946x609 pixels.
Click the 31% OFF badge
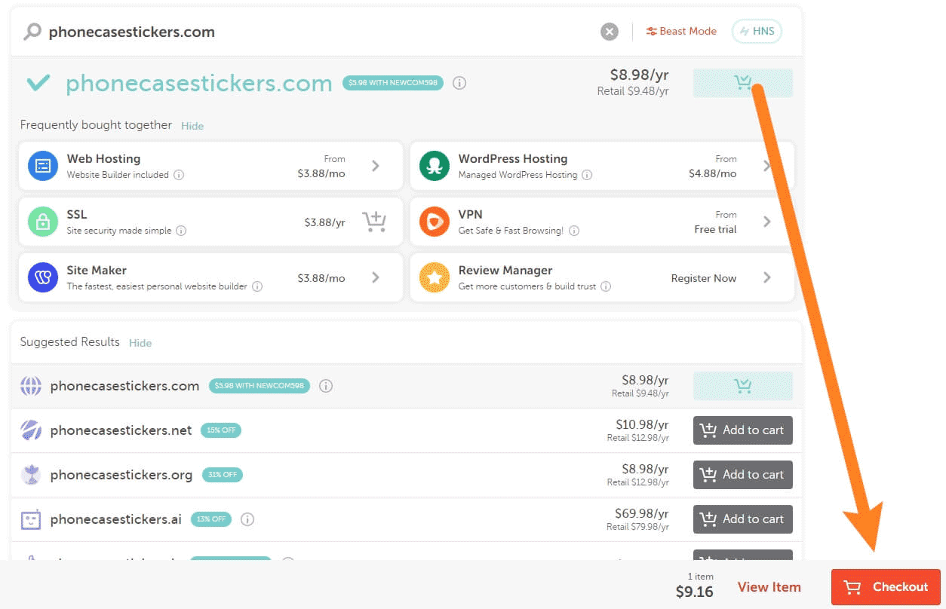[x=222, y=475]
